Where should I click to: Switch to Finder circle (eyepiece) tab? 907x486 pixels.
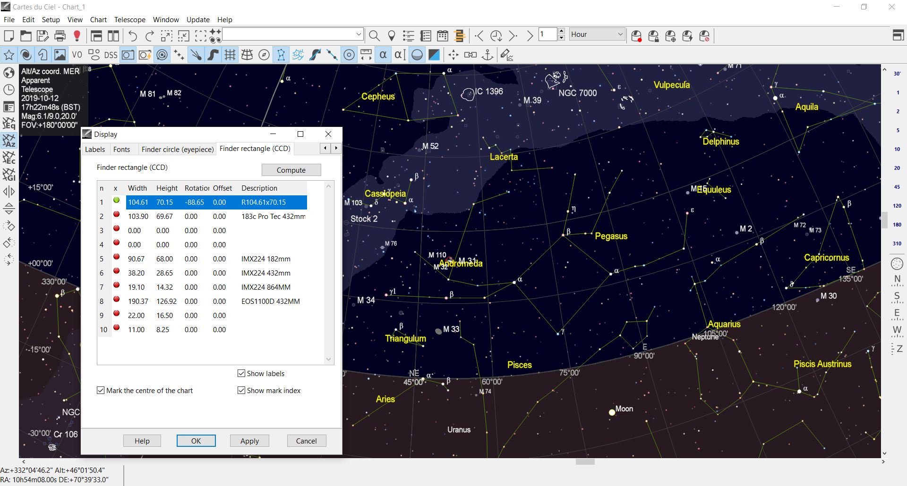point(178,149)
